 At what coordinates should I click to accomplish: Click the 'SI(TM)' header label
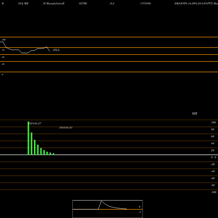coord(83,3)
